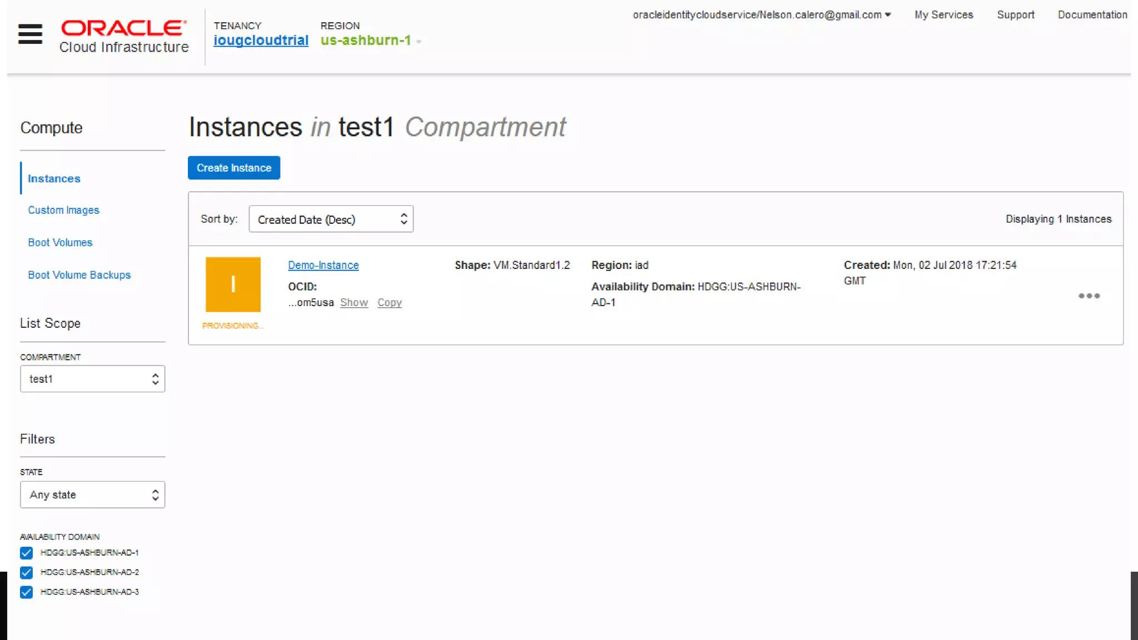Viewport: 1138px width, 640px height.
Task: Click the Displaying 1 Instances text
Action: 1059,219
